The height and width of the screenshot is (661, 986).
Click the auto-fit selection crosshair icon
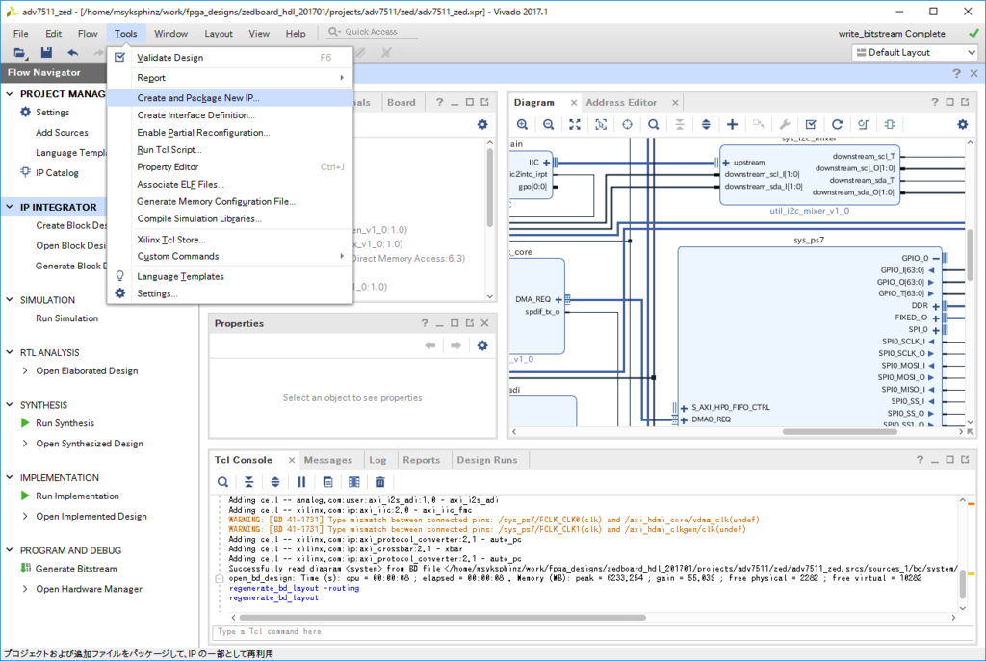click(627, 124)
